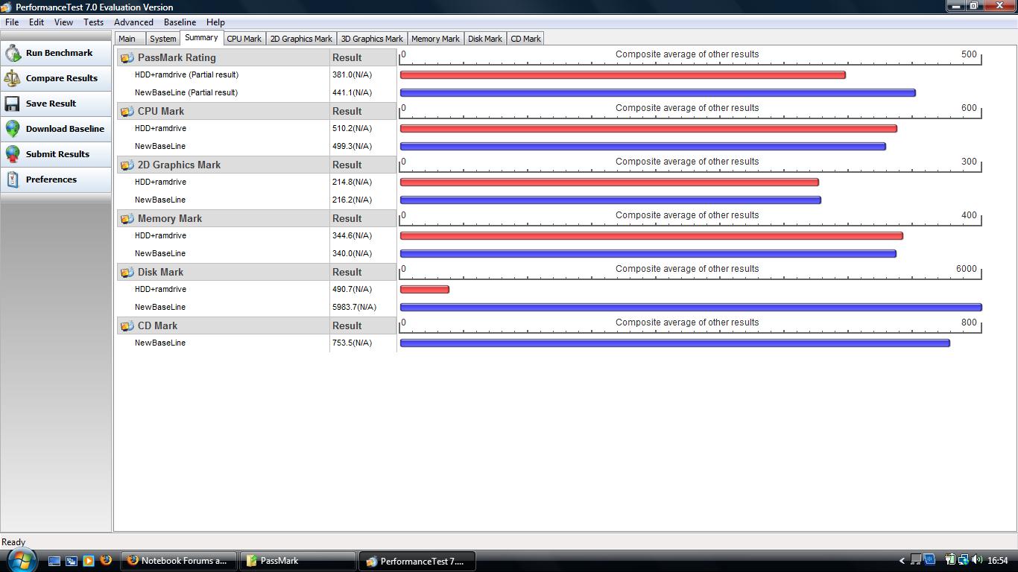
Task: Switch to the Memory Mark tab
Action: pos(435,39)
